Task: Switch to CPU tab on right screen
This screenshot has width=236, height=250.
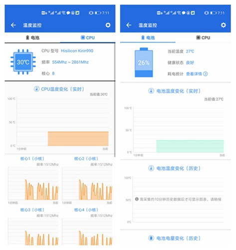Action: point(203,37)
